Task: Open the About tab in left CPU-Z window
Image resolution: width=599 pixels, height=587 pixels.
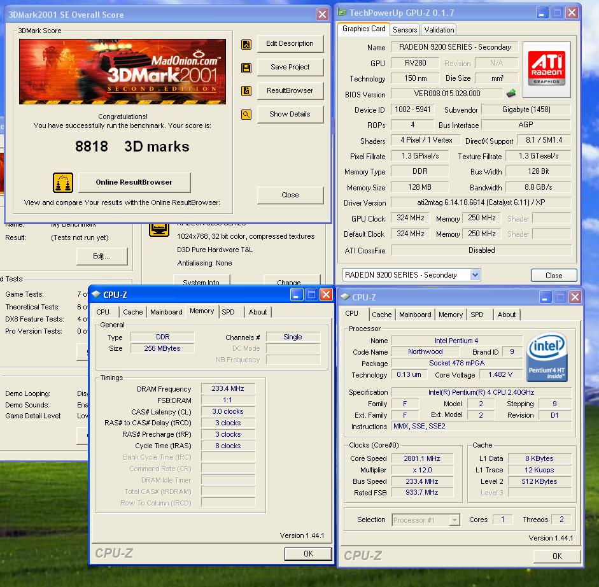Action: click(x=258, y=312)
